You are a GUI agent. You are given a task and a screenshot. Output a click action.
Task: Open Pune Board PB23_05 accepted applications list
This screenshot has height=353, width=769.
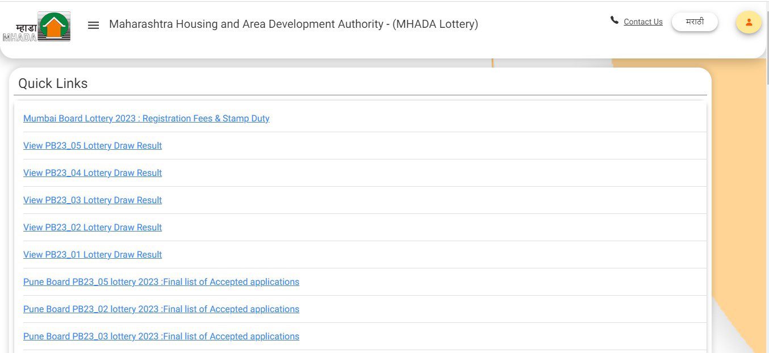[x=161, y=281]
